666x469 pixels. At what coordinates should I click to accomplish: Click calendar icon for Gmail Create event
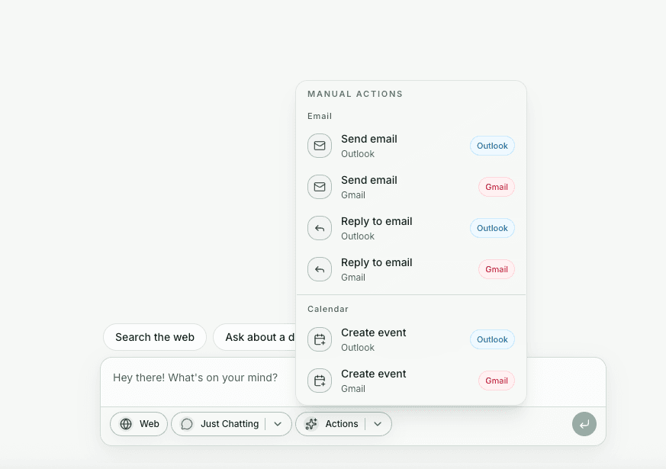320,381
